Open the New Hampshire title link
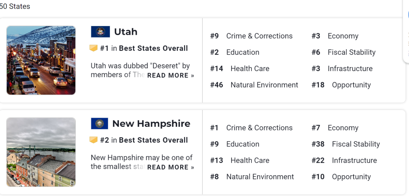Viewport: 409px width, 196px height. coord(151,124)
